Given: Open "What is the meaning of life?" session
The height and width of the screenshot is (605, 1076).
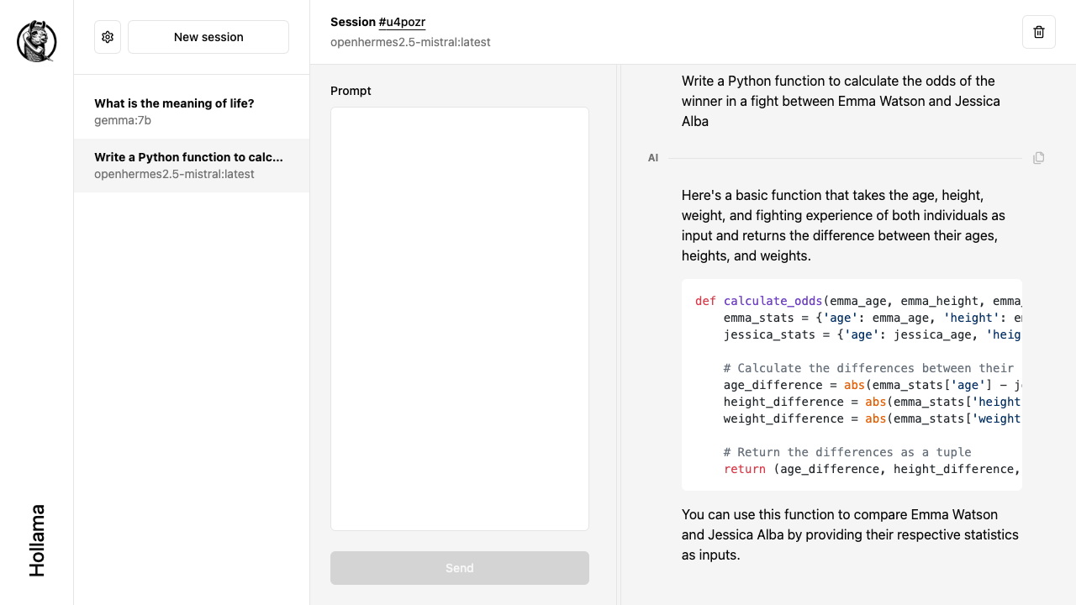Looking at the screenshot, I should [192, 112].
